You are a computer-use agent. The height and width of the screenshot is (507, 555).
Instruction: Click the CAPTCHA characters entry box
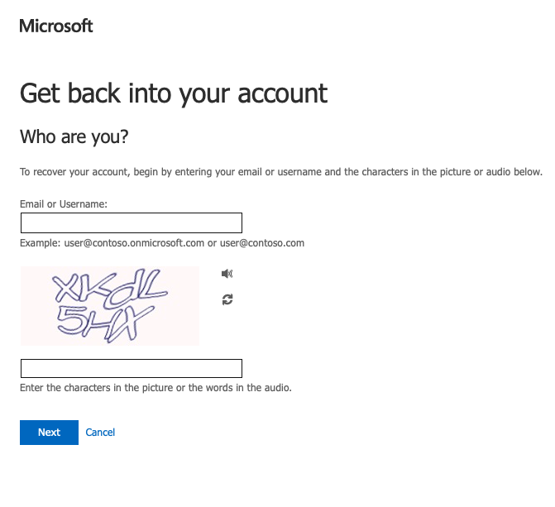tap(131, 368)
